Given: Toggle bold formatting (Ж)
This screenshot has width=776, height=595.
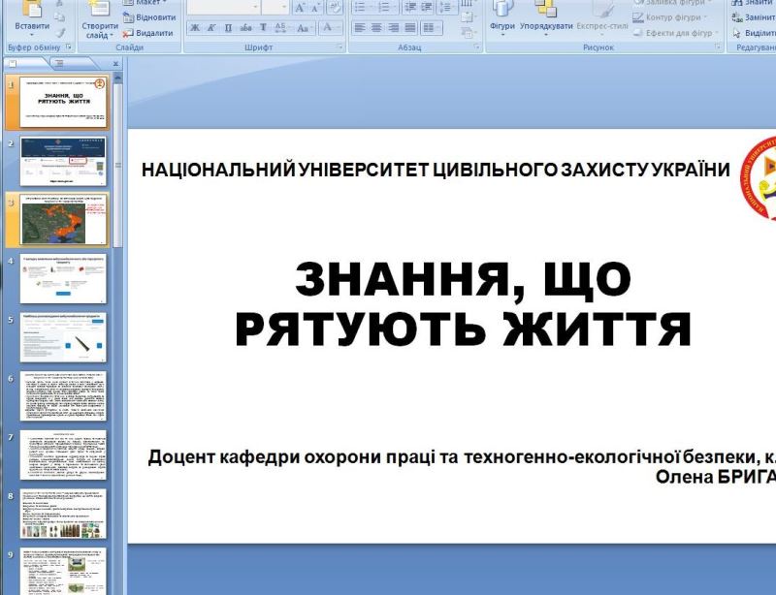Looking at the screenshot, I should tap(194, 28).
